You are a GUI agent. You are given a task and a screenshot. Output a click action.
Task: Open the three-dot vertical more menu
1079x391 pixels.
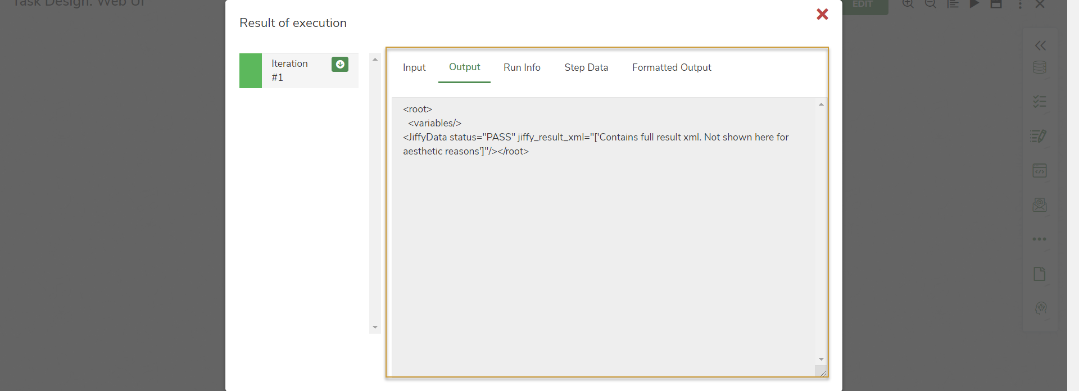(1020, 4)
